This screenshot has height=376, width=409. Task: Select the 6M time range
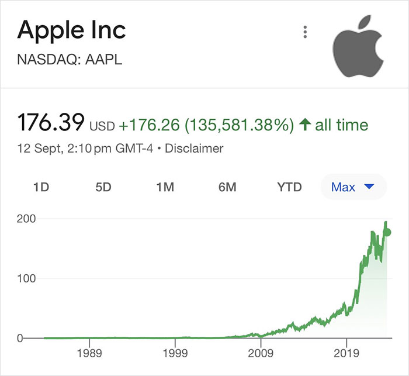pos(227,187)
